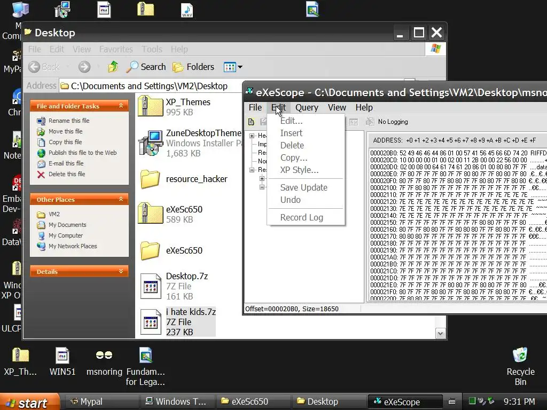Screen dimensions: 547x410
Task: Select the resource_hacker folder icon
Action: pyautogui.click(x=150, y=179)
